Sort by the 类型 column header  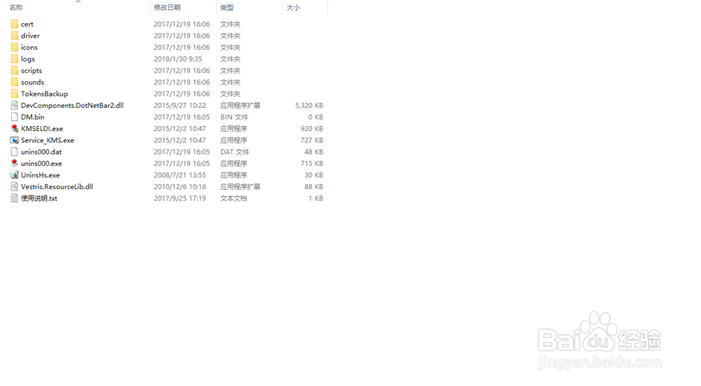tap(227, 8)
